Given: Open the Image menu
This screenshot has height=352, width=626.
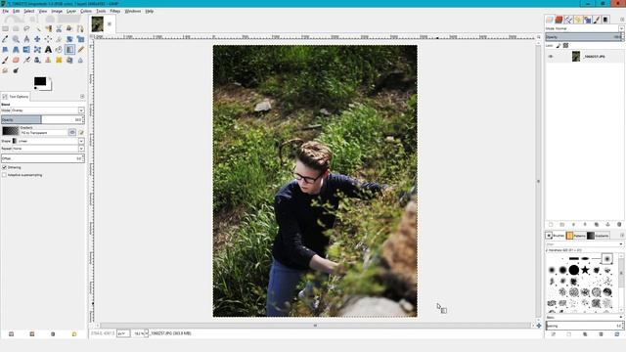Looking at the screenshot, I should [57, 11].
